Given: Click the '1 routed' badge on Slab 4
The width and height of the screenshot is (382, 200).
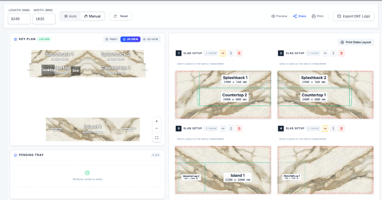Looking at the screenshot, I should [x=313, y=128].
